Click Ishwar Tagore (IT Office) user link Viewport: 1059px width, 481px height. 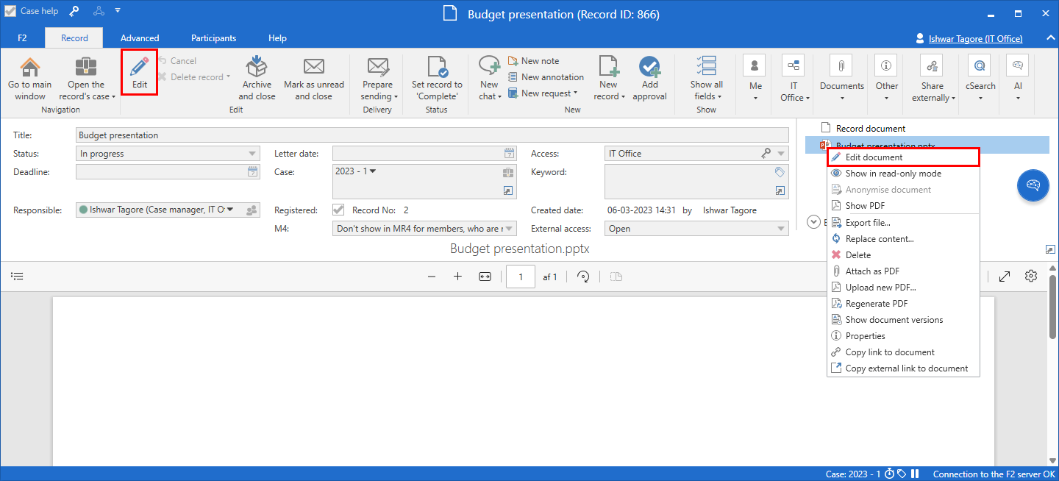click(x=975, y=38)
